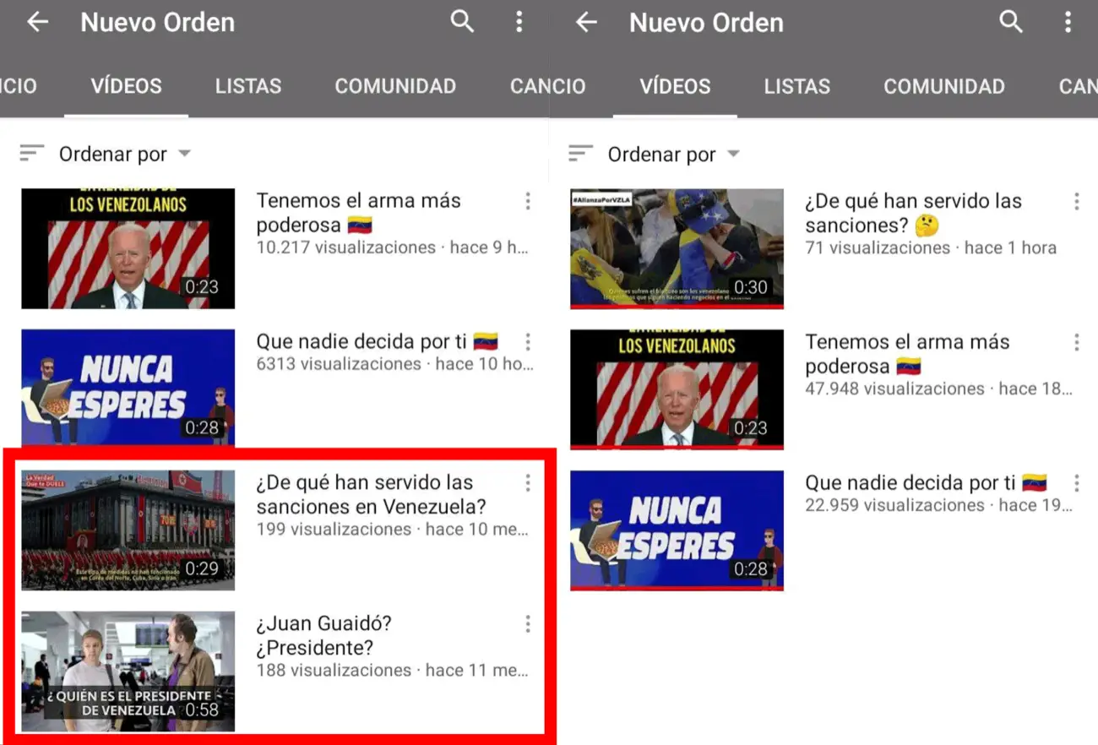Open options for 'sanciones en Venezuela' video
The image size is (1098, 745).
528,483
